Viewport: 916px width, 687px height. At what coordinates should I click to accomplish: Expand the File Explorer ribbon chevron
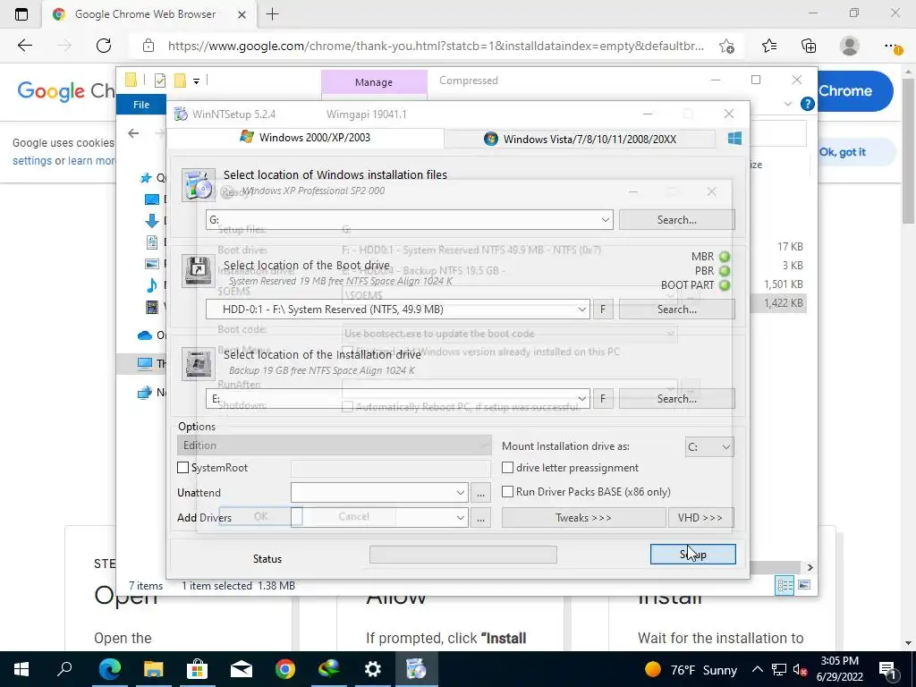(788, 104)
